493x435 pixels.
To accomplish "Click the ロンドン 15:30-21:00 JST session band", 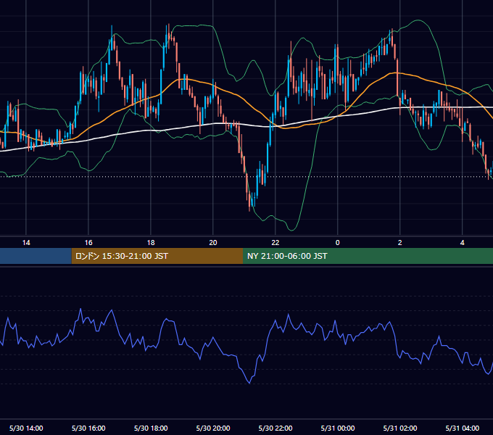I will pos(157,256).
